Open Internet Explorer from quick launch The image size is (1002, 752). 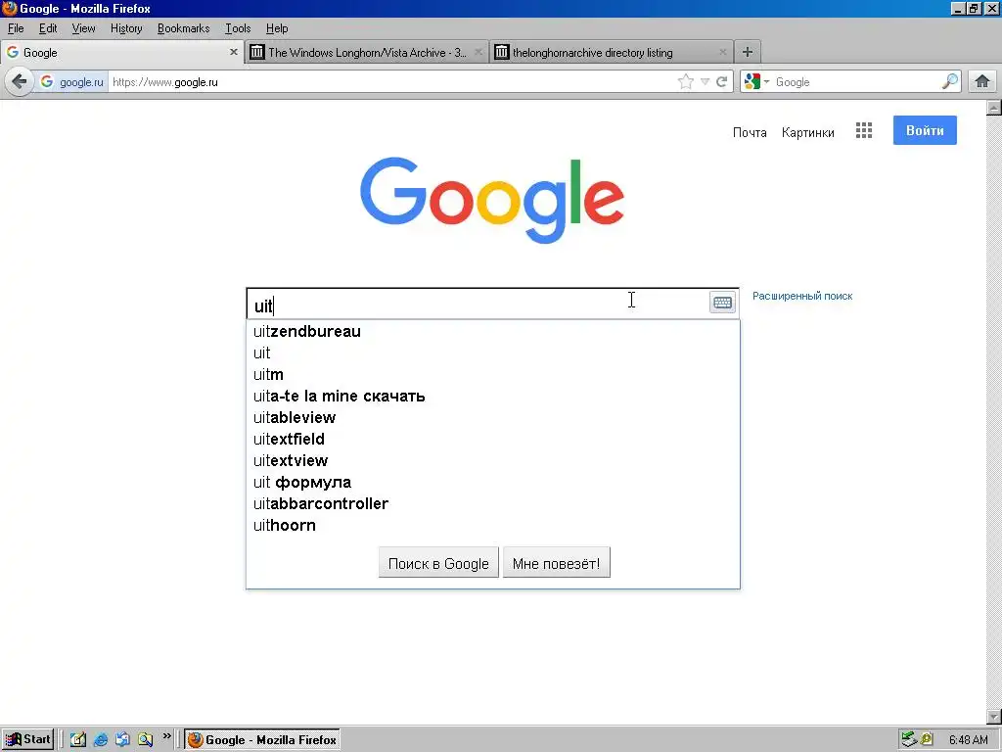(101, 740)
